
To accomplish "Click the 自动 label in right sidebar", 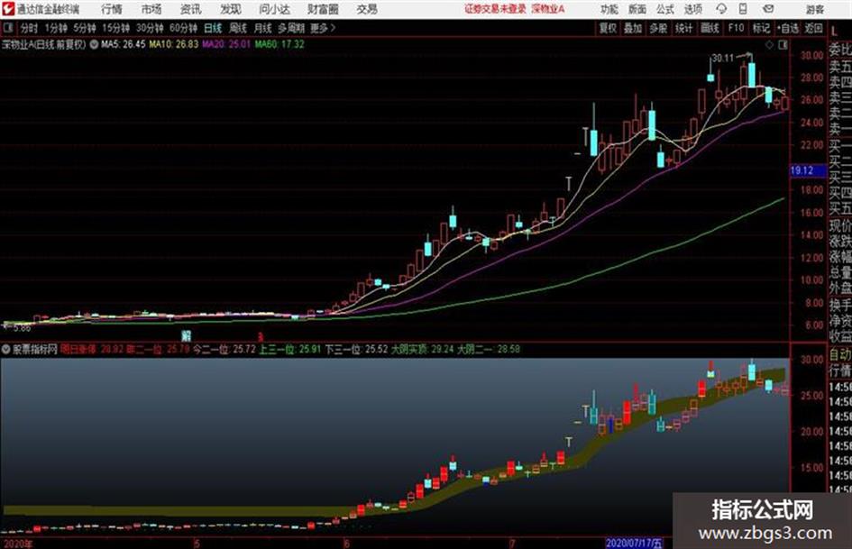I will point(840,355).
